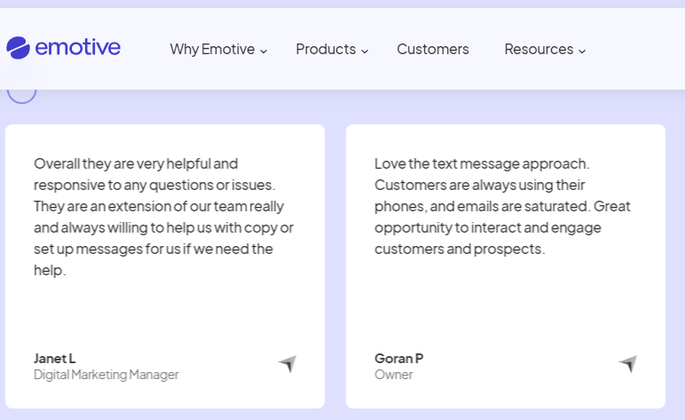Go to the Customers page
Viewport: 685px width, 420px height.
[x=433, y=50]
